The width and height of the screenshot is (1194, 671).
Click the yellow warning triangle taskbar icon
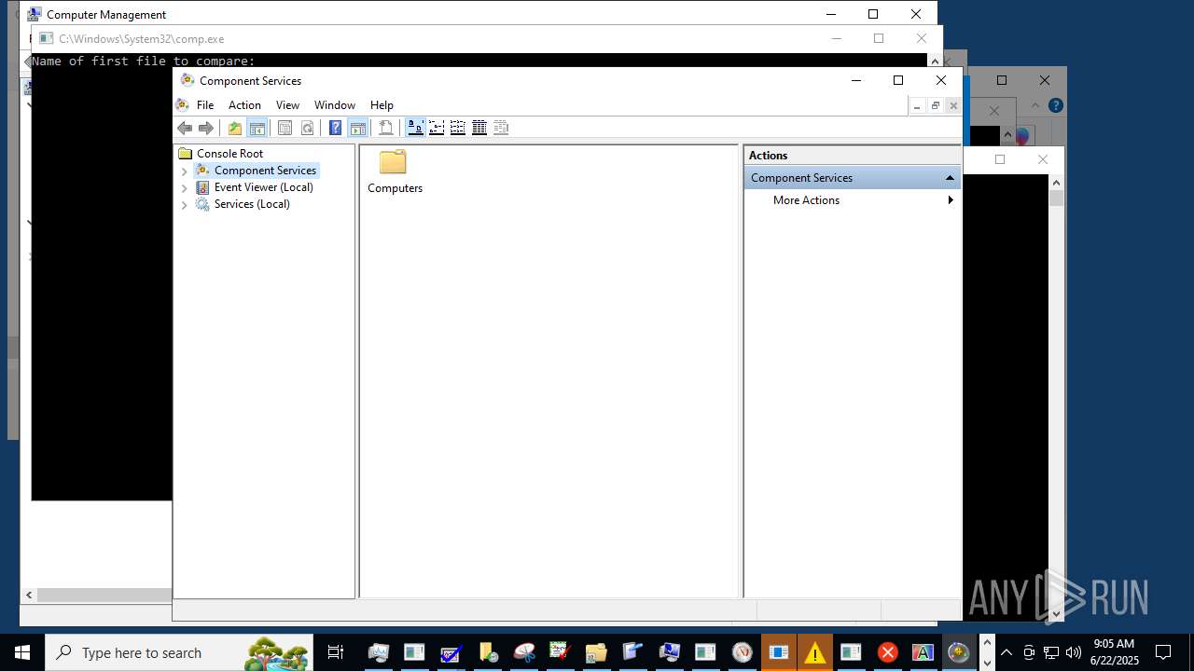click(x=814, y=652)
